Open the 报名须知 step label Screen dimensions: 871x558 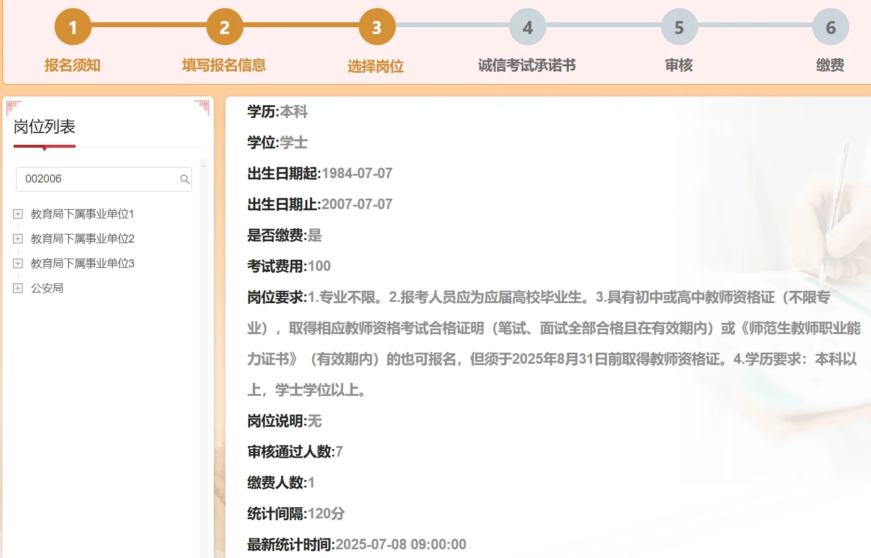72,65
